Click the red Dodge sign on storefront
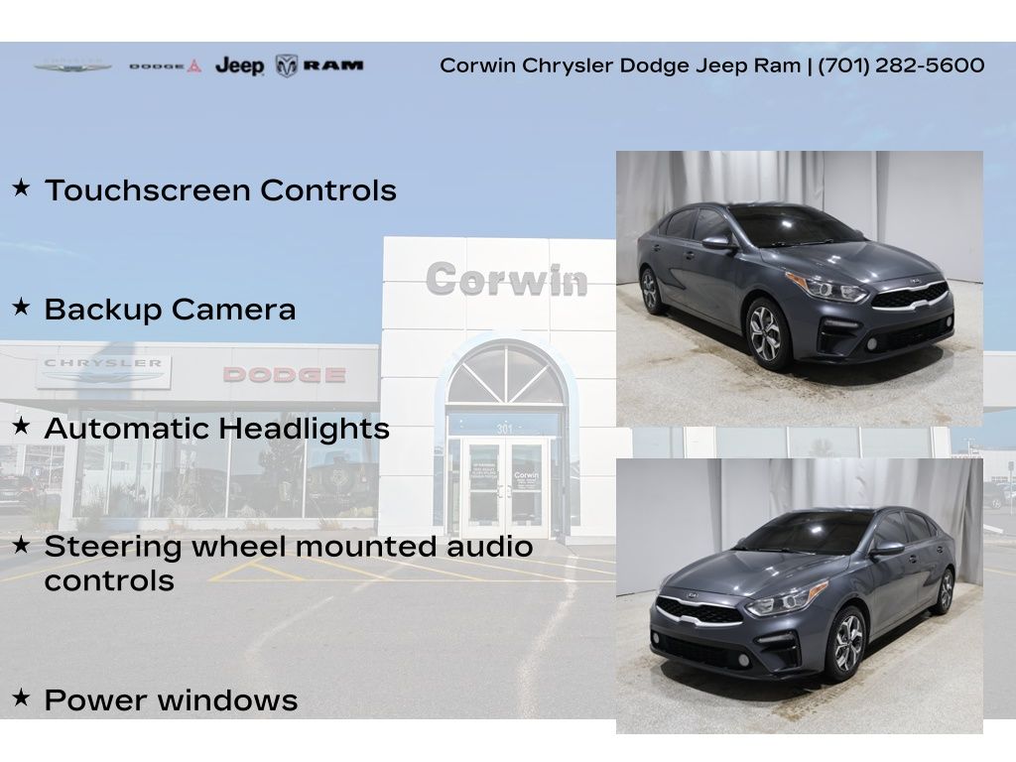This screenshot has width=1016, height=762. (x=284, y=375)
